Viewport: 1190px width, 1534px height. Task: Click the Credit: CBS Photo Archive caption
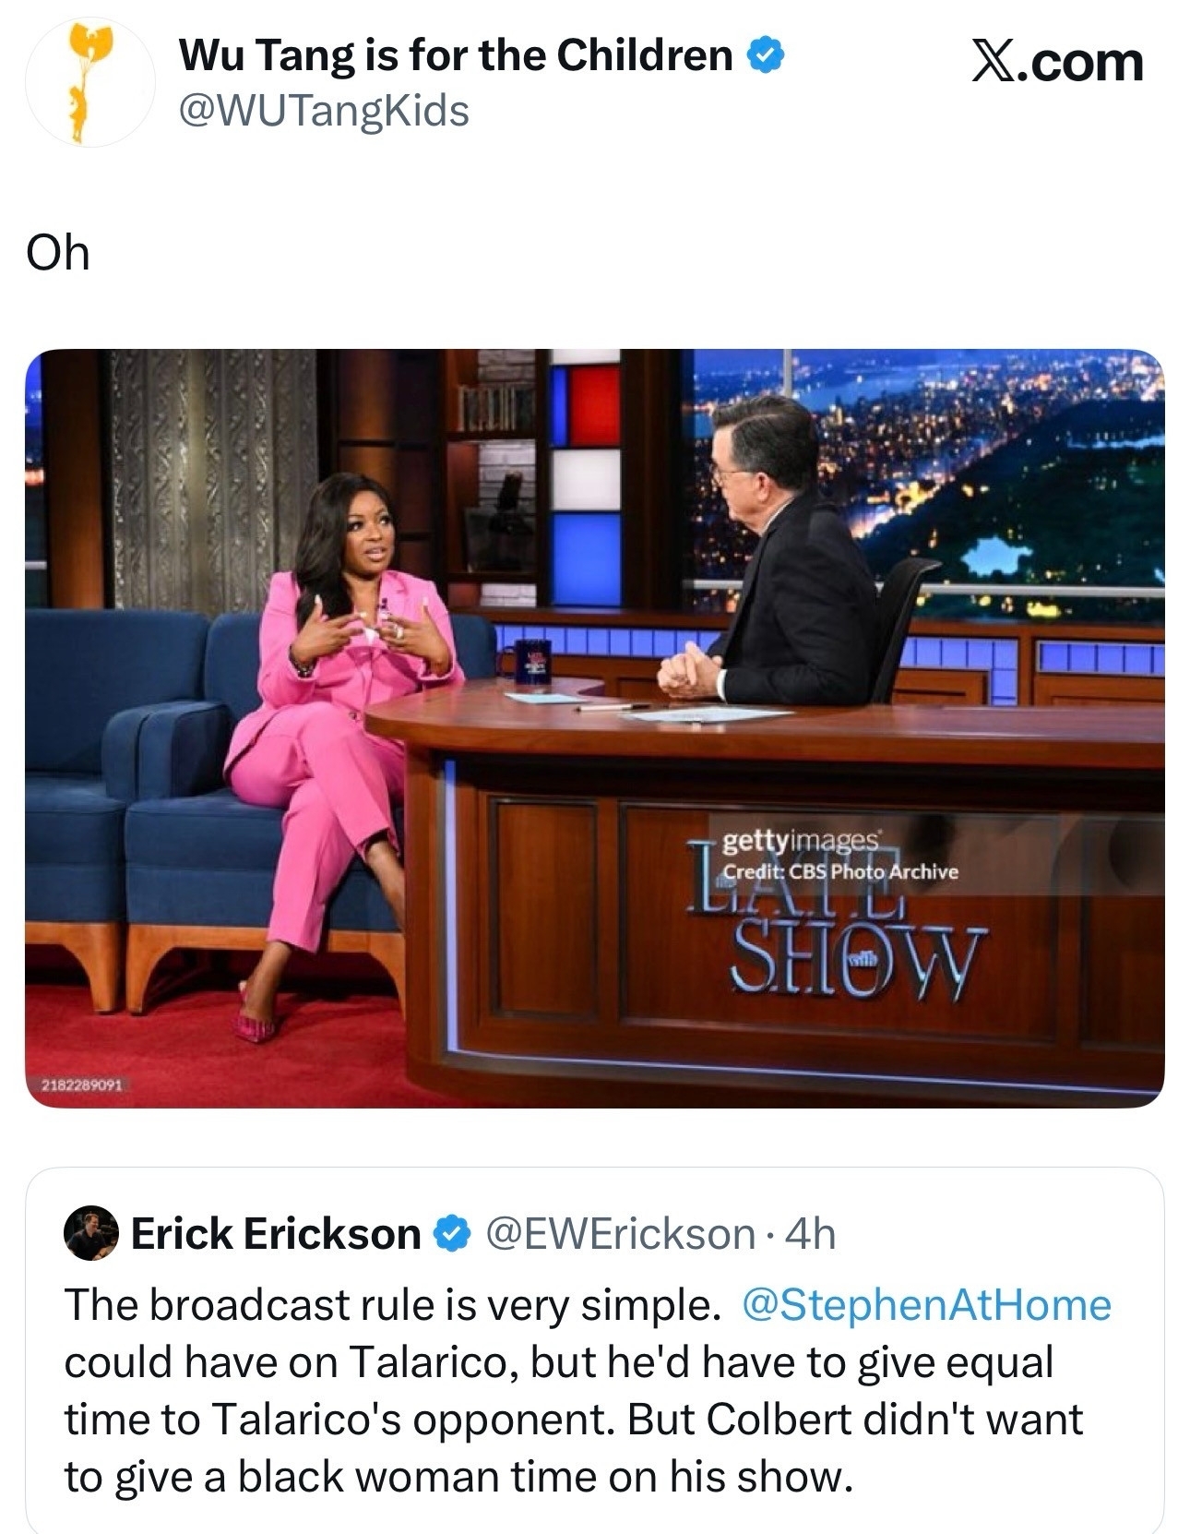pyautogui.click(x=840, y=871)
